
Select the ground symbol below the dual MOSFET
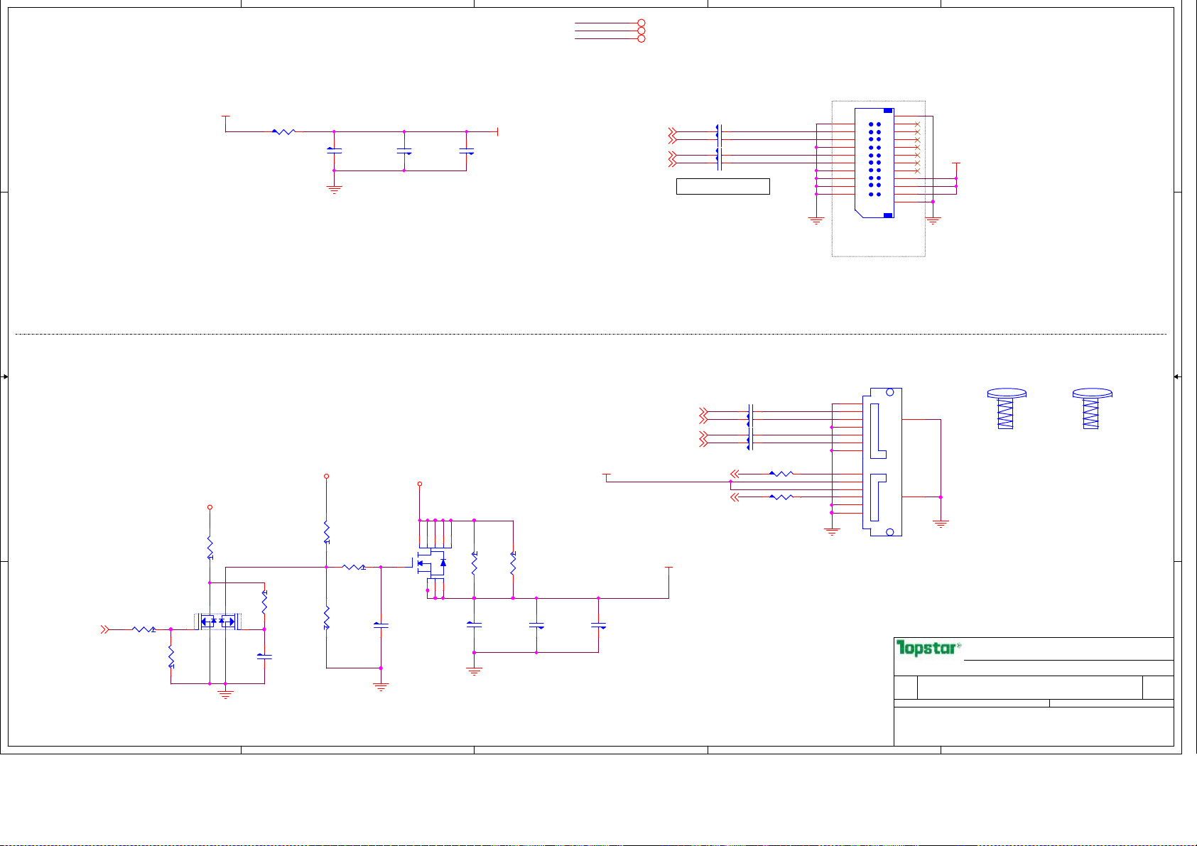click(226, 694)
